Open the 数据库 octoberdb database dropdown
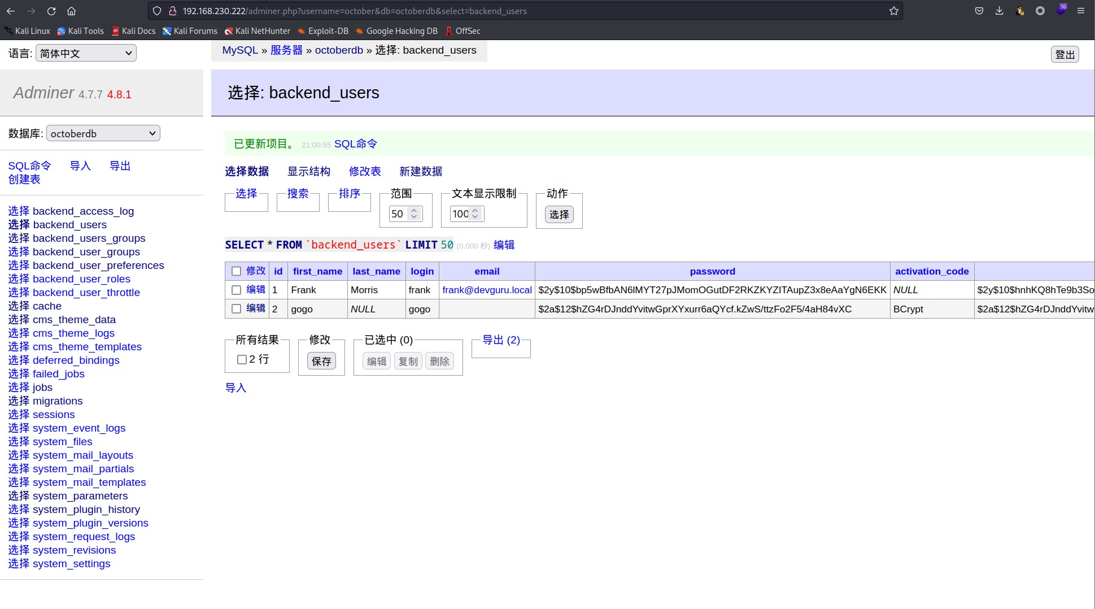This screenshot has width=1095, height=609. (x=103, y=133)
